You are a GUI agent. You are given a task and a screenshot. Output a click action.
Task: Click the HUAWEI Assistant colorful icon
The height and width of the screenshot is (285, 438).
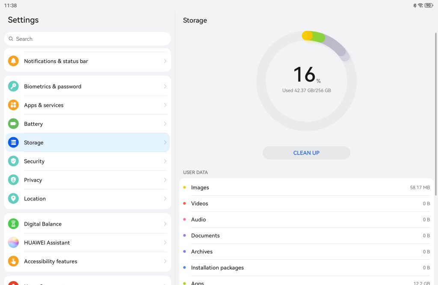tap(13, 243)
